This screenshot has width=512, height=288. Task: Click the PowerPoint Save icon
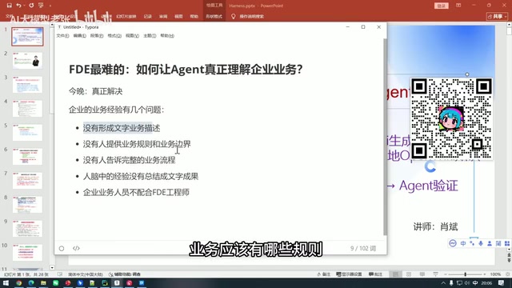[9, 6]
